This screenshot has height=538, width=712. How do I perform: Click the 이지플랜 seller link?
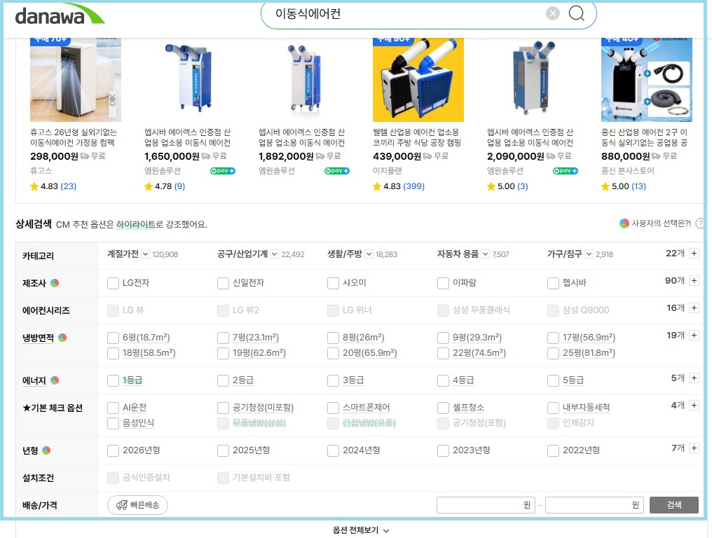click(x=388, y=171)
